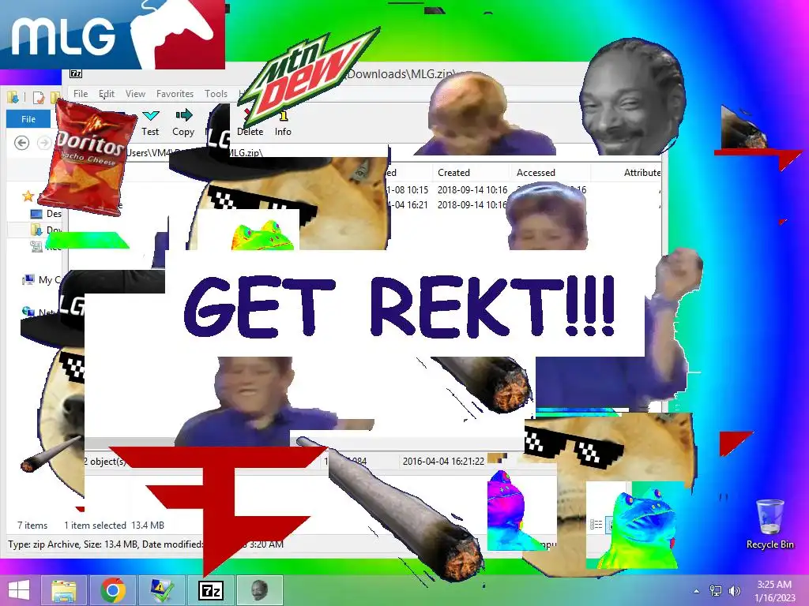Switch Explorer to details view icon

[x=596, y=525]
